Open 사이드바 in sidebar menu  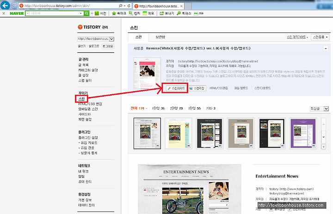pyautogui.click(x=84, y=114)
